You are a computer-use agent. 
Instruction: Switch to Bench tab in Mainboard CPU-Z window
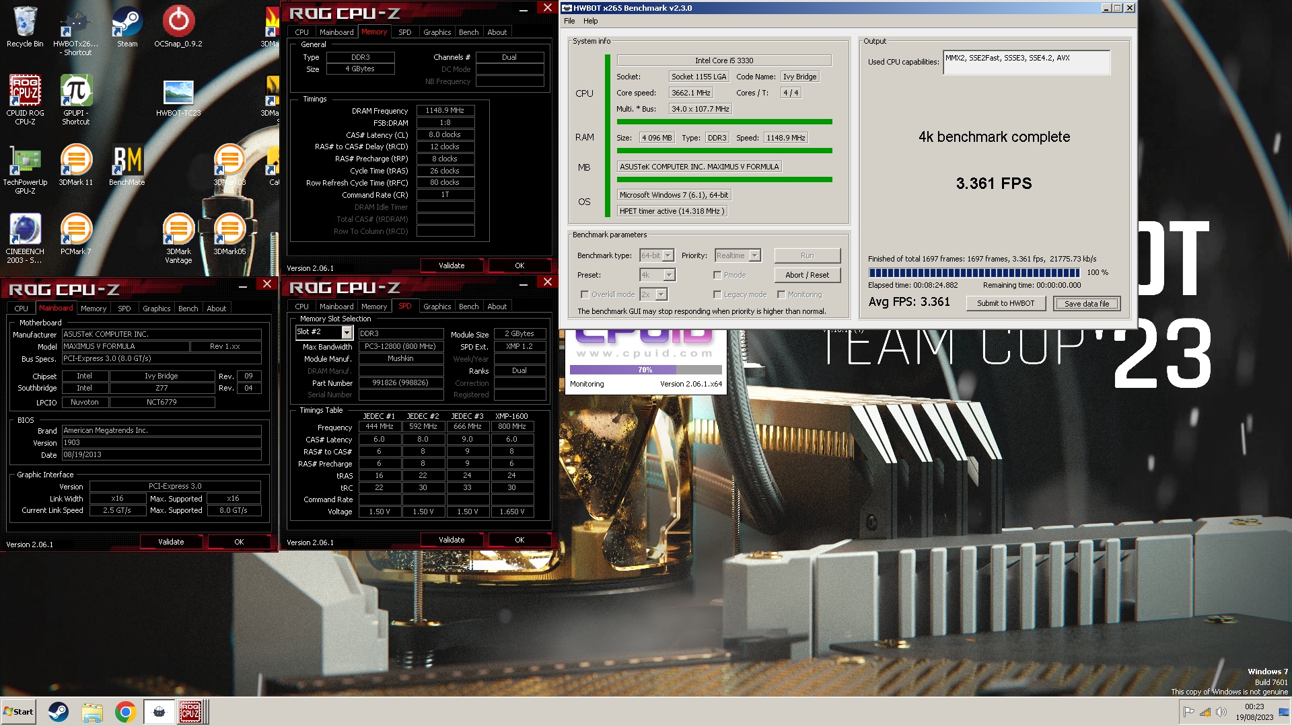(188, 309)
